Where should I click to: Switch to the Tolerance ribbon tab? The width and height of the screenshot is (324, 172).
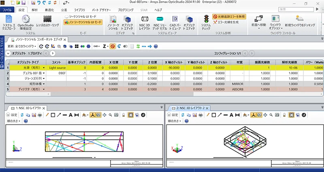click(64, 10)
